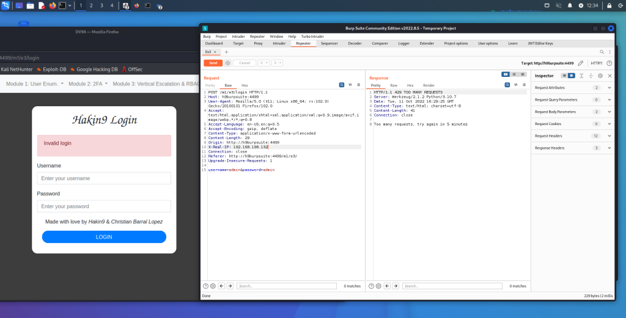This screenshot has width=626, height=318.
Task: Open Repeater tab options kebab menu
Action: (609, 52)
